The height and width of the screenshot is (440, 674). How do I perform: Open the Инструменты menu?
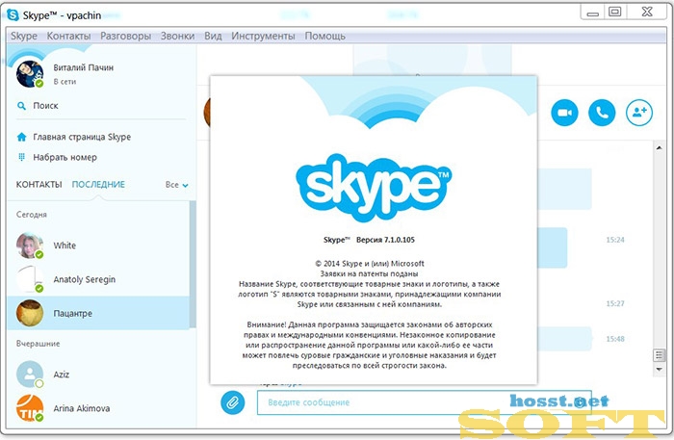pos(263,36)
